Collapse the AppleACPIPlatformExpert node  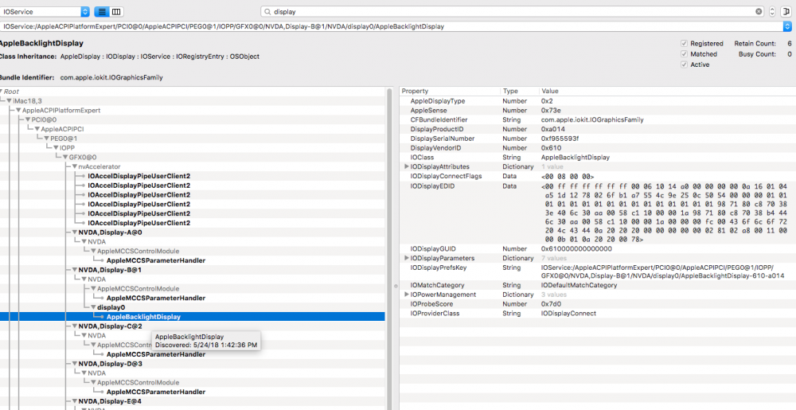coord(18,110)
